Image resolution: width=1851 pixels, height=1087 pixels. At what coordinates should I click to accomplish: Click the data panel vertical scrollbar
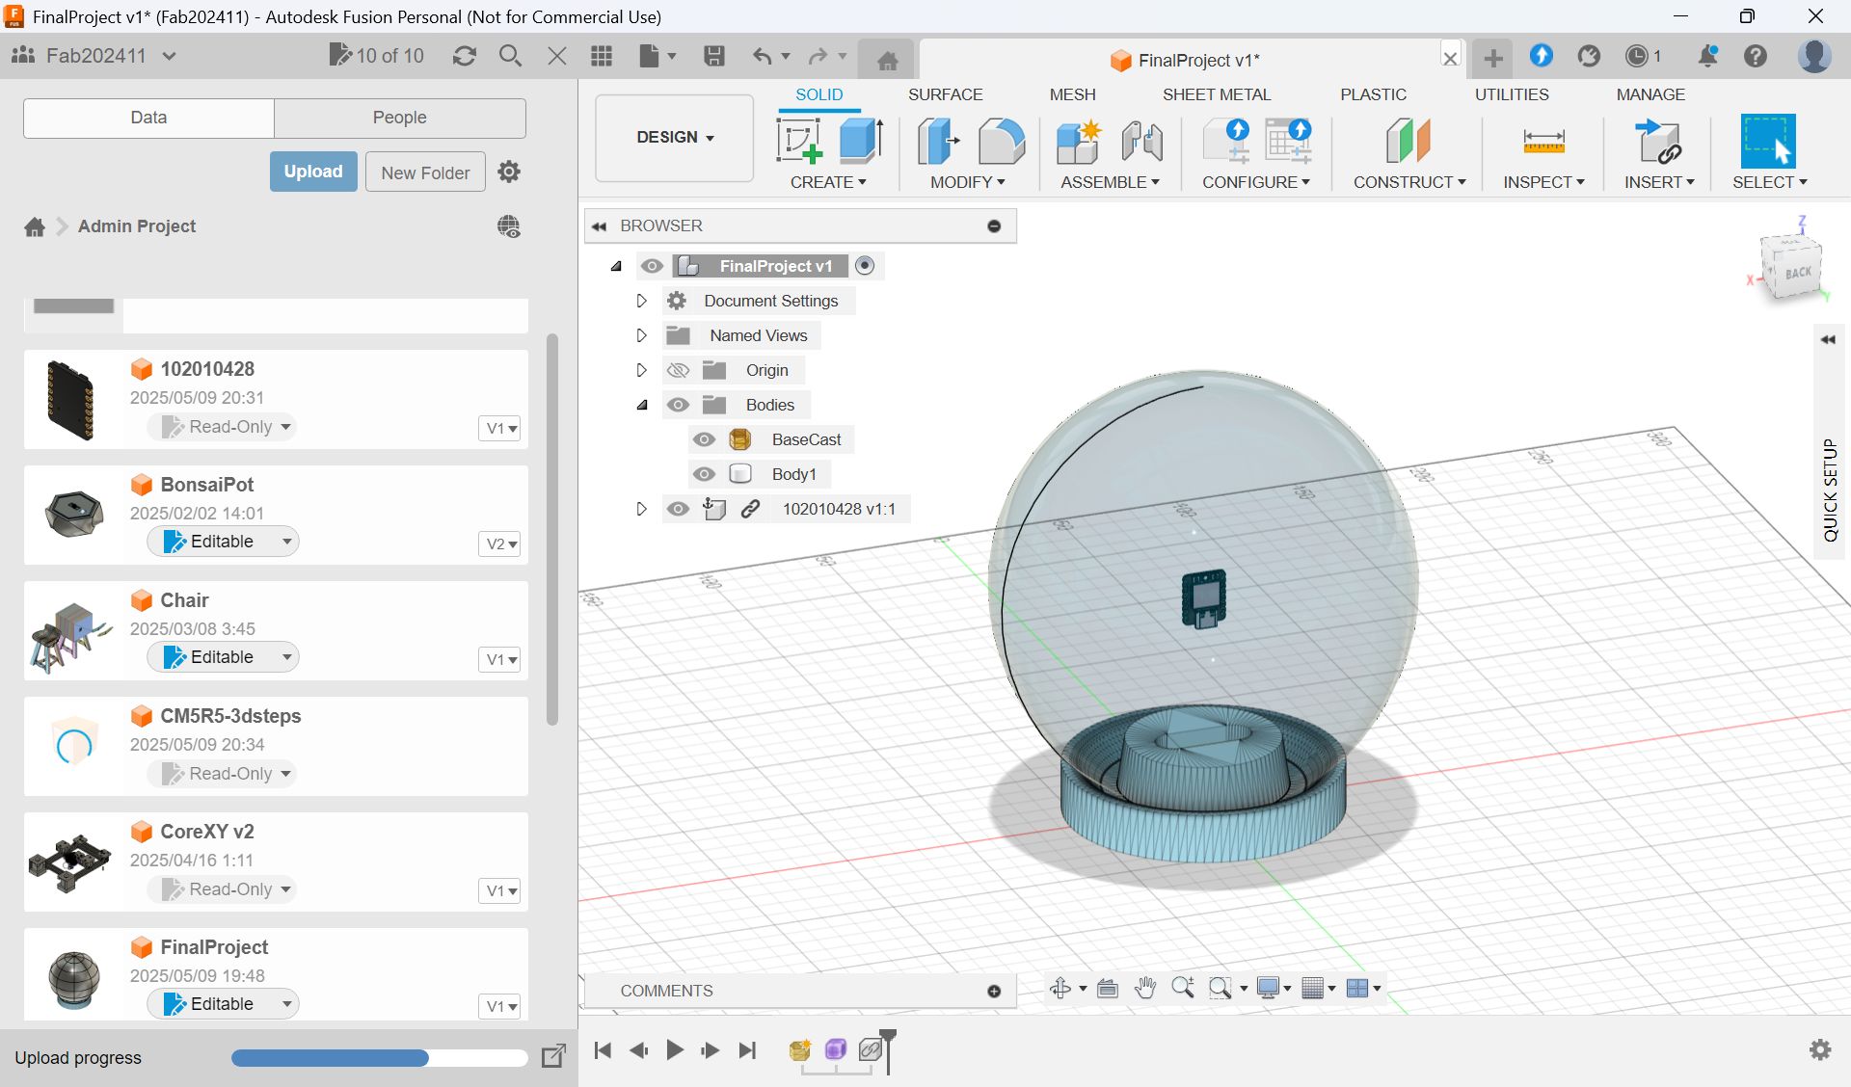tap(552, 528)
